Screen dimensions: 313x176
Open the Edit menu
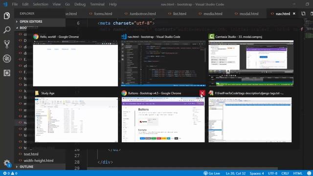pyautogui.click(x=25, y=4)
